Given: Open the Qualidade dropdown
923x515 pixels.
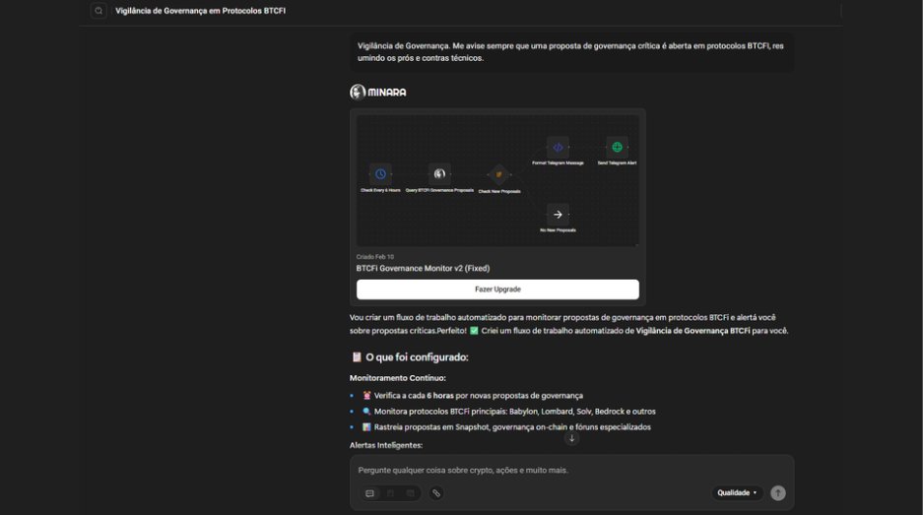Looking at the screenshot, I should (x=737, y=493).
